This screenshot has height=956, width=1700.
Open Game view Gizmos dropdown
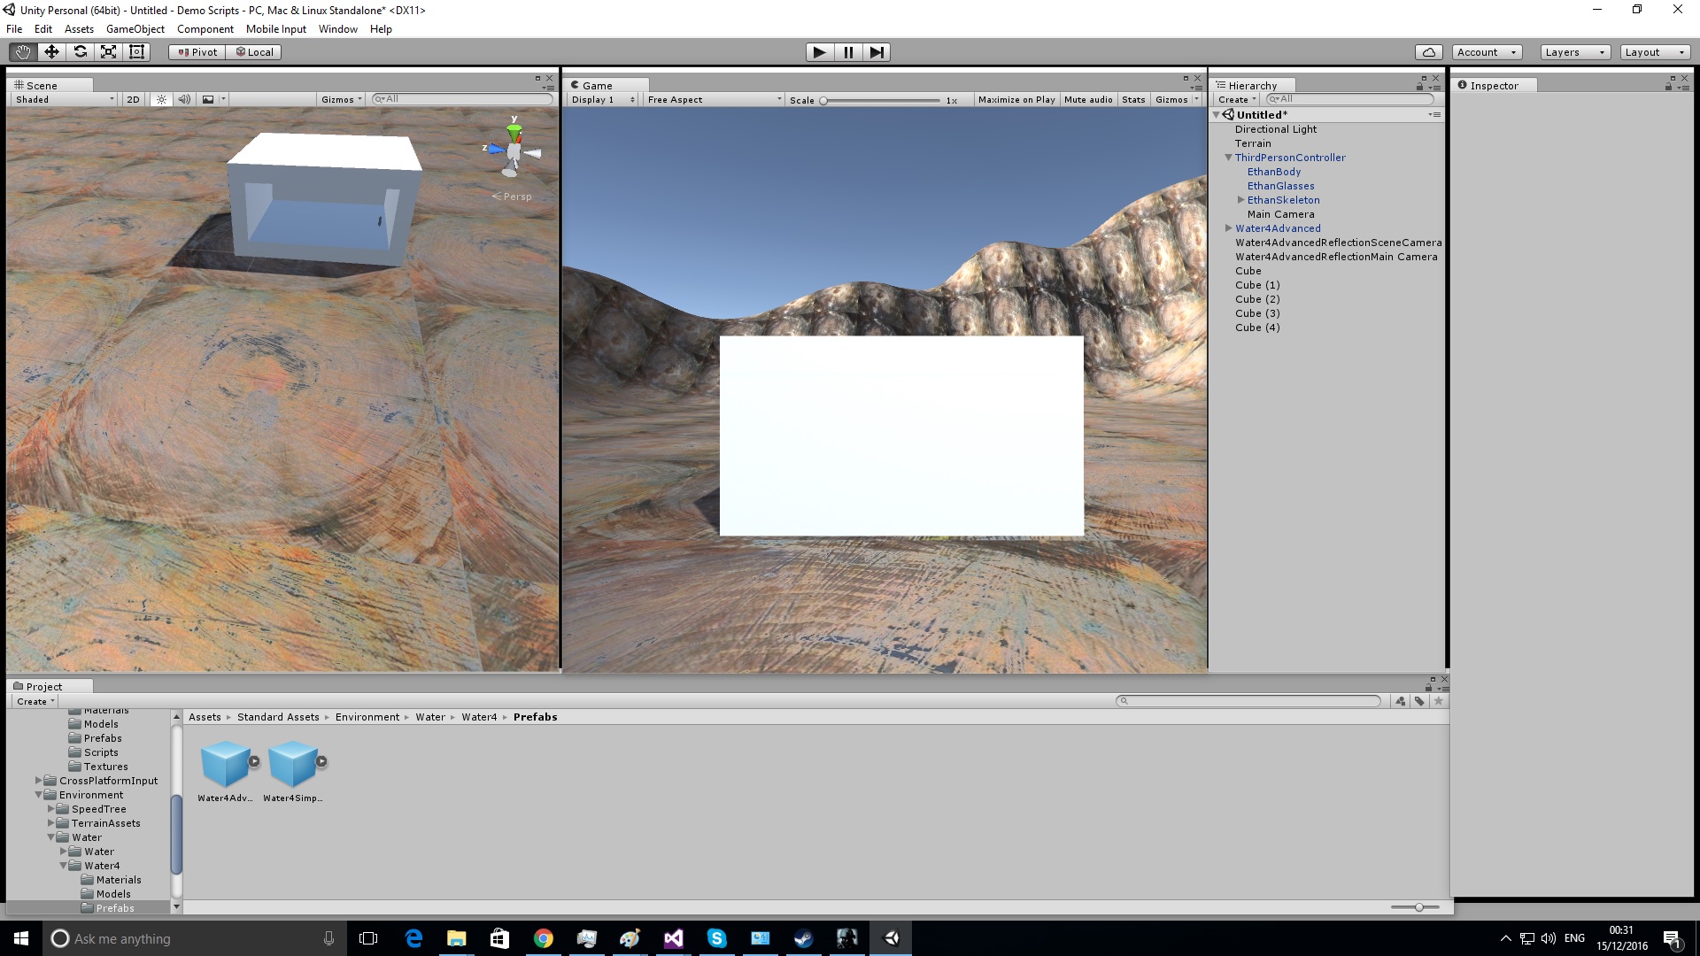pos(1177,99)
